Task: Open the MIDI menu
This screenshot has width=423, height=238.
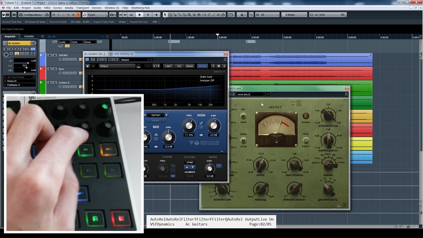Action: (x=47, y=8)
